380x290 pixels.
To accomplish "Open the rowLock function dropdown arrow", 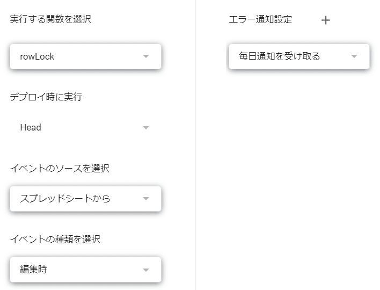I will (146, 56).
